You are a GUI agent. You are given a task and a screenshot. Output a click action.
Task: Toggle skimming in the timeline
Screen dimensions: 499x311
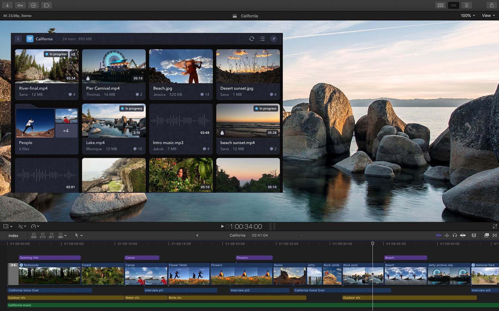438,235
